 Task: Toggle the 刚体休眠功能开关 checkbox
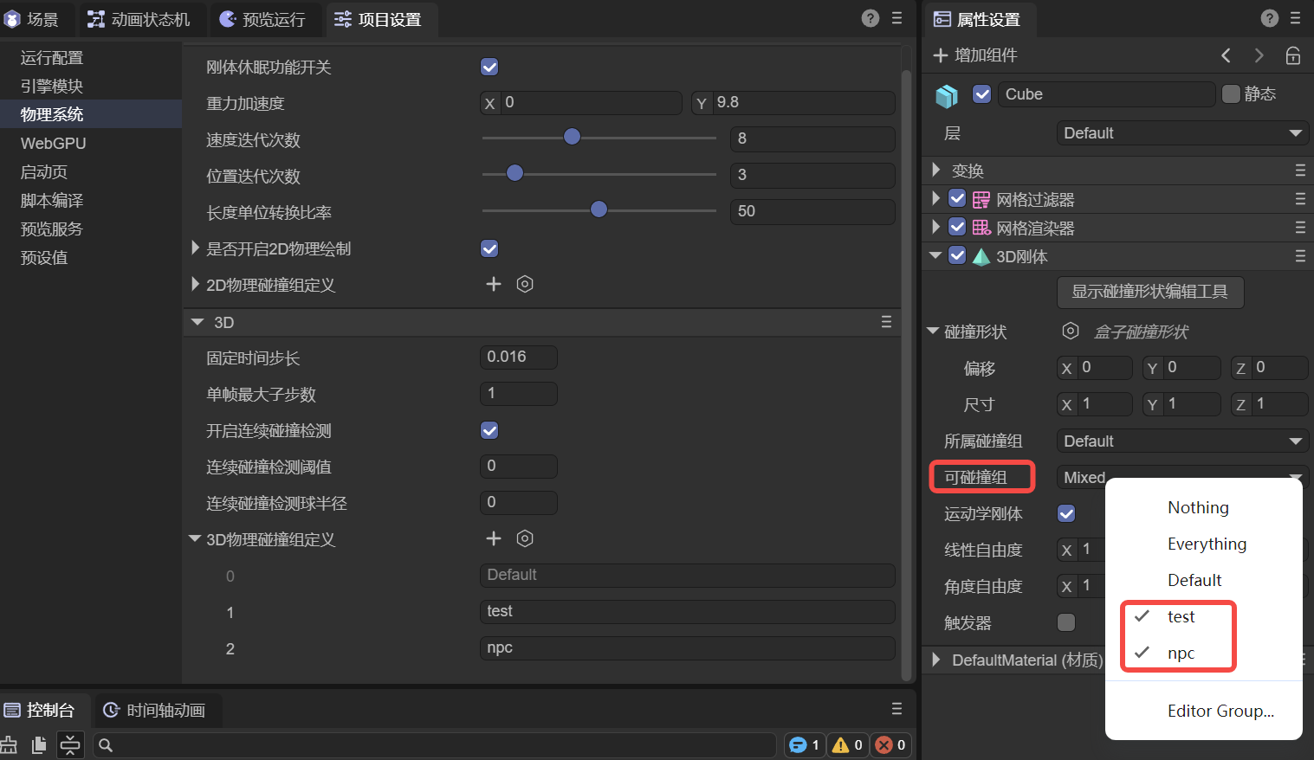489,67
